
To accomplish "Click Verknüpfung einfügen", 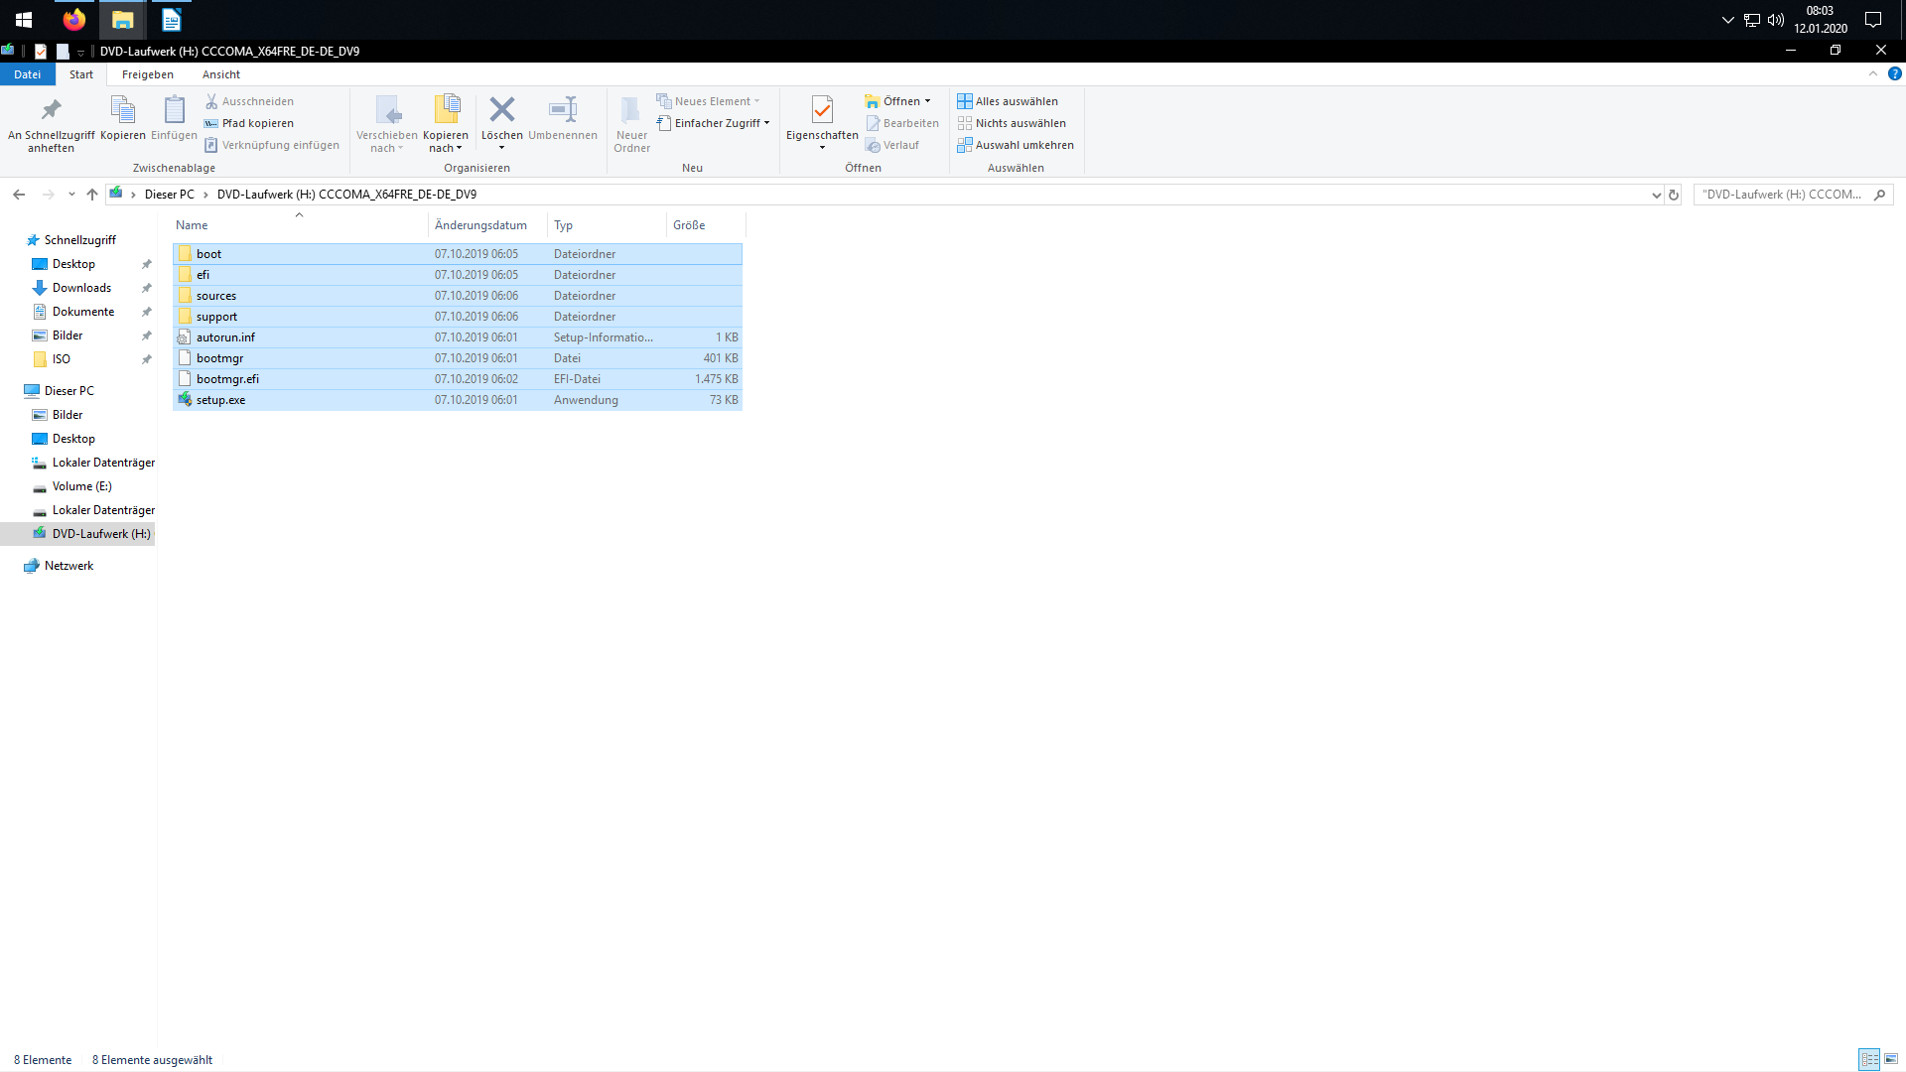I will [x=272, y=145].
